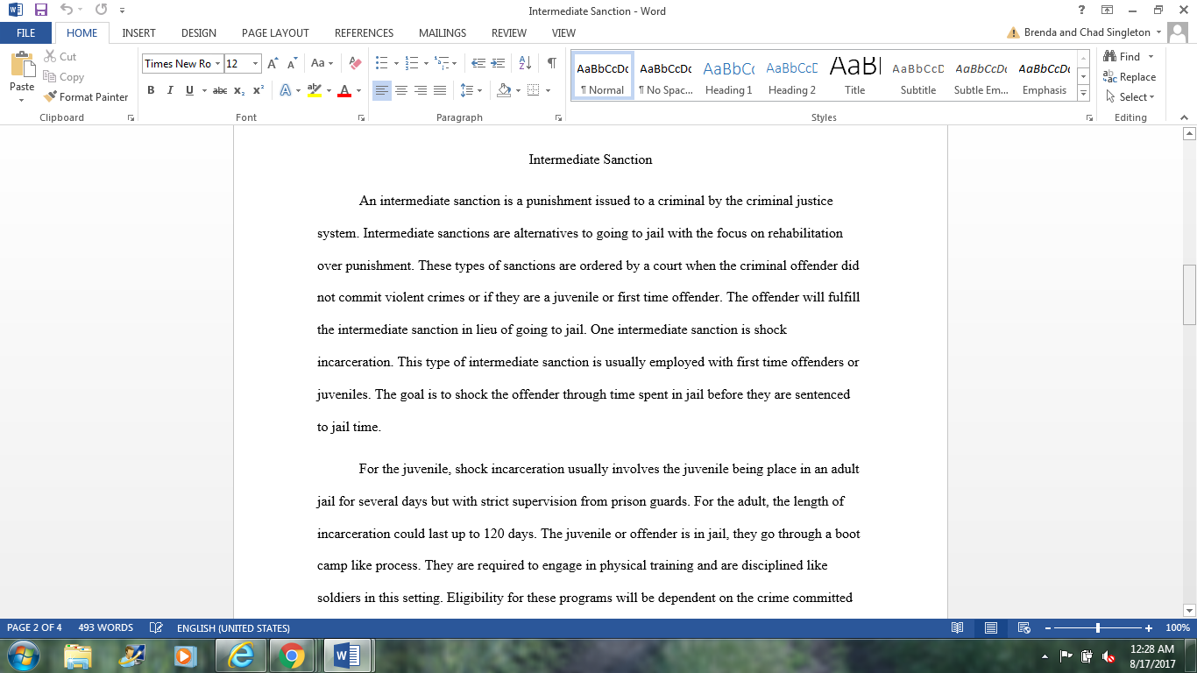
Task: Switch to the REFERENCES tab
Action: [x=364, y=32]
